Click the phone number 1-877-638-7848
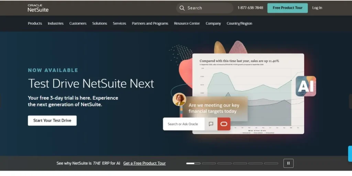This screenshot has width=352, height=176. (x=250, y=8)
